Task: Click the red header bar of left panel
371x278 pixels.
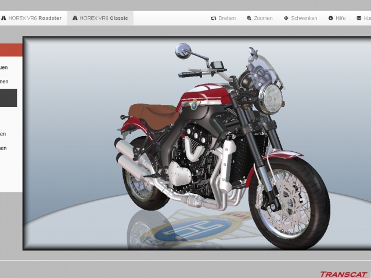Action: 11,50
